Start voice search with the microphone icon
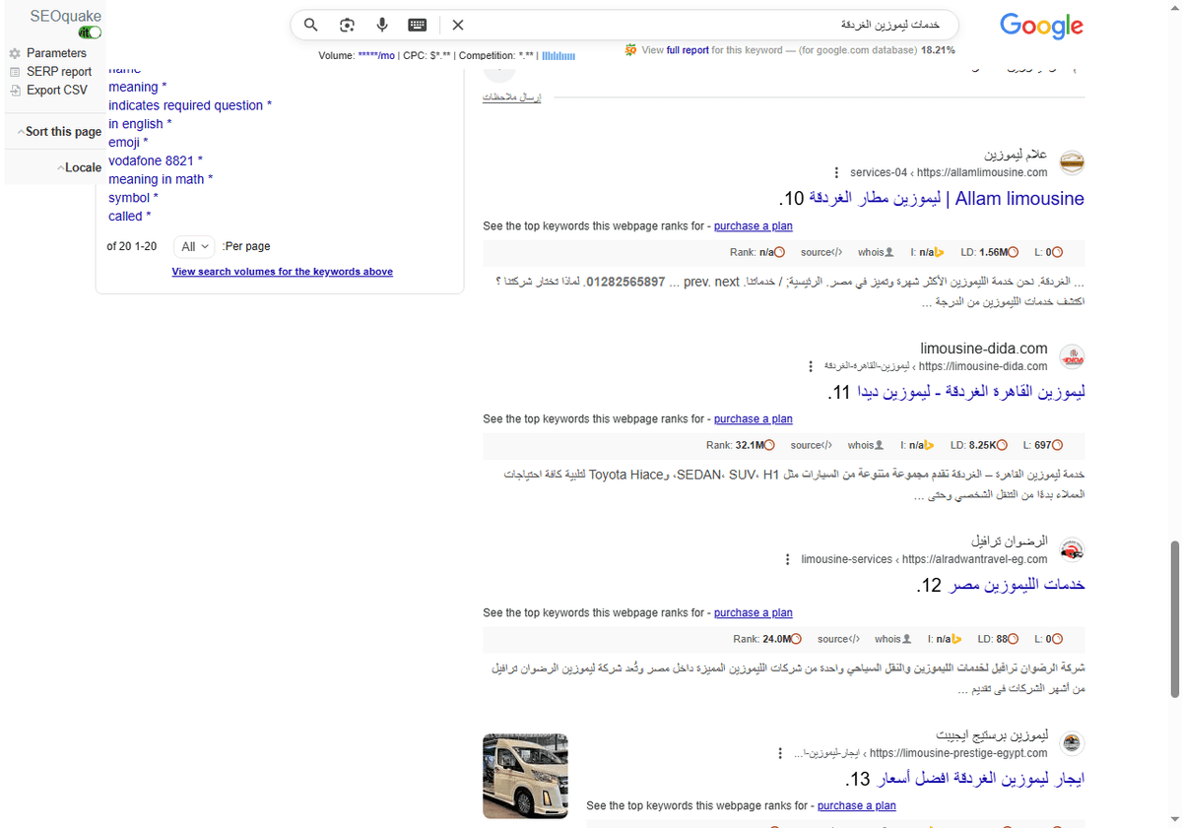The width and height of the screenshot is (1182, 828). pyautogui.click(x=382, y=25)
